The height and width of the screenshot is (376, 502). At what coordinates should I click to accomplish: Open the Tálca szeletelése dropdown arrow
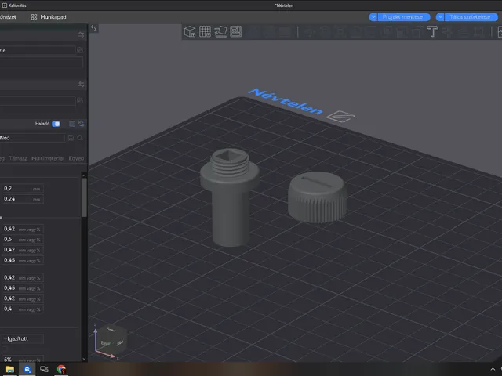440,17
